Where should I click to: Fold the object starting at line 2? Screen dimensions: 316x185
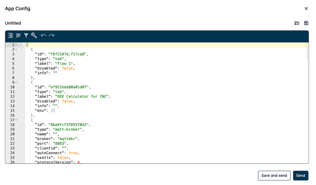(16, 50)
